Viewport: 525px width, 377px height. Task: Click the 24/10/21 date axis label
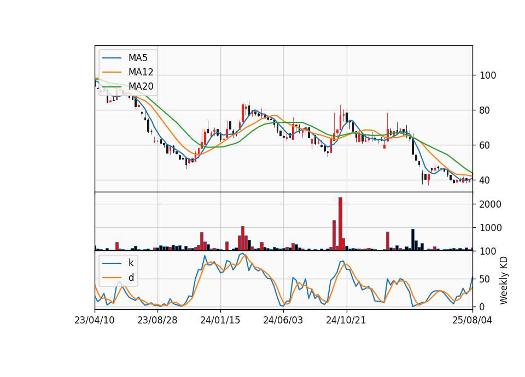point(346,320)
